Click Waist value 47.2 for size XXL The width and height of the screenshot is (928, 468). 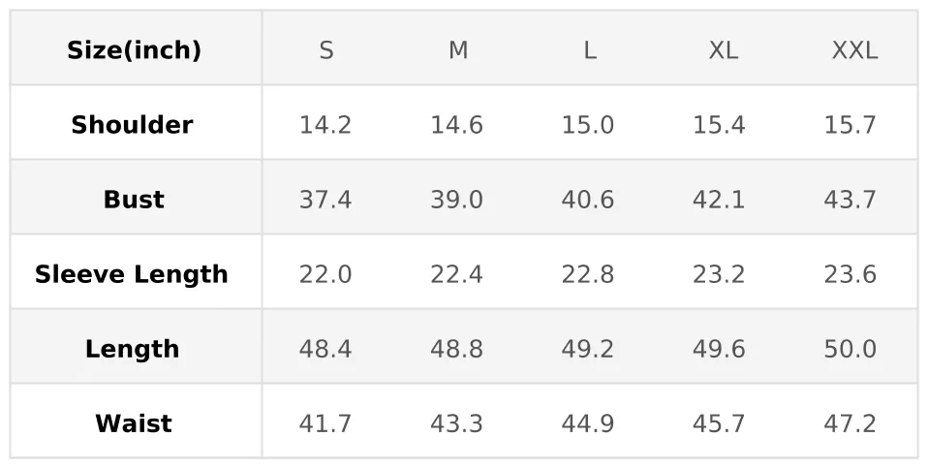pyautogui.click(x=851, y=423)
